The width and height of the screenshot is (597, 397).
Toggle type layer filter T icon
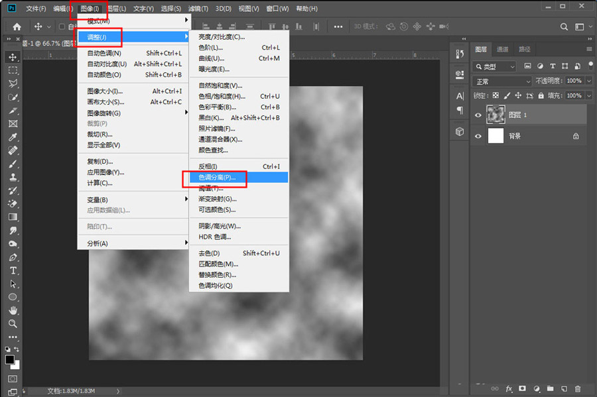coord(553,66)
